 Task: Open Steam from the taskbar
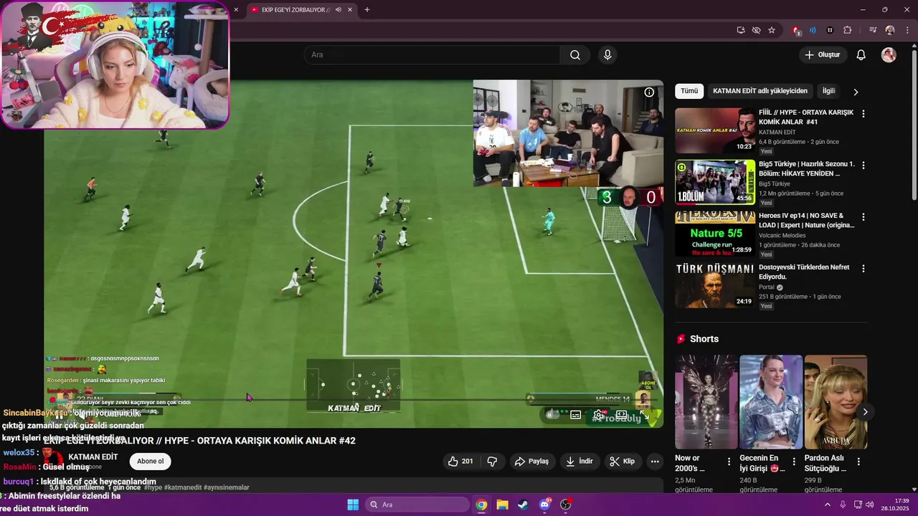point(523,505)
